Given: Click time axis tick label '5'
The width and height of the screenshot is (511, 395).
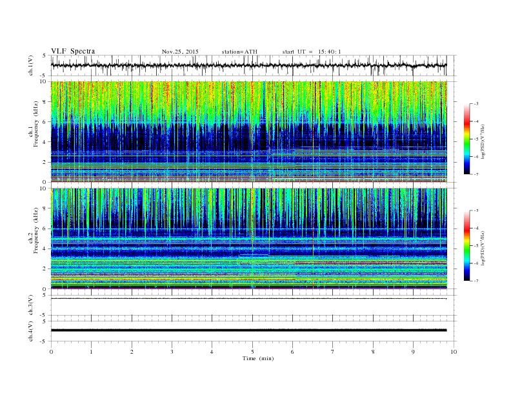Looking at the screenshot, I should click(252, 352).
